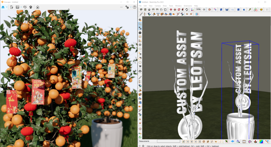Click Enscape cloud upload icon in sidebar
This screenshot has height=147, width=271.
(x=140, y=49)
